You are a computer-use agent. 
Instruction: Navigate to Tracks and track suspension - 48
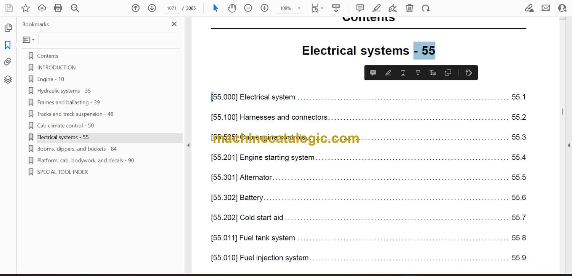coord(76,114)
